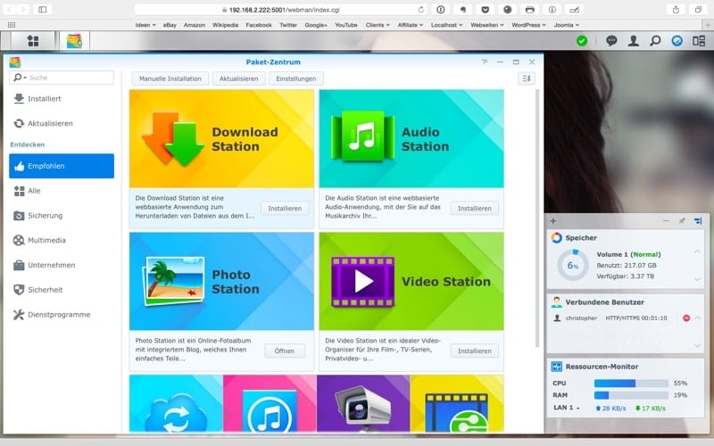Open the blue pilot view icon
The width and height of the screenshot is (714, 446).
(677, 41)
